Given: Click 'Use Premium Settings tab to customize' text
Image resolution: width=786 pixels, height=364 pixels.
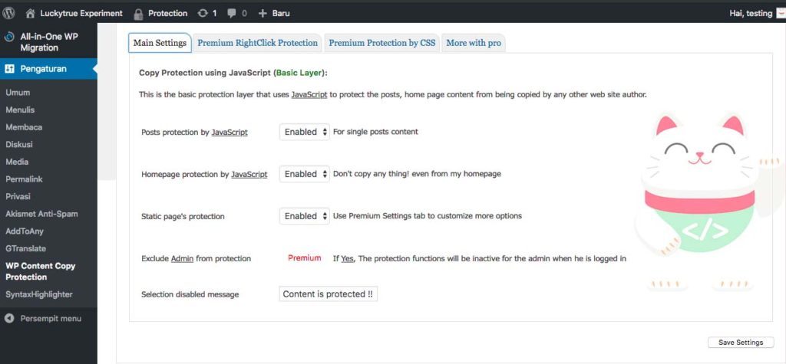Looking at the screenshot, I should tap(427, 216).
